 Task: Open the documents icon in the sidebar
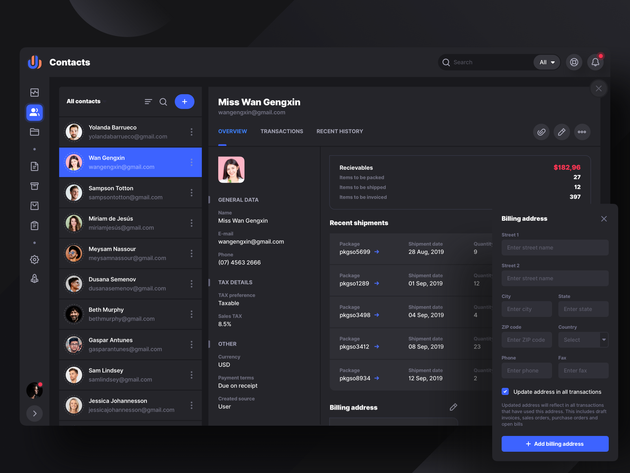coord(34,166)
